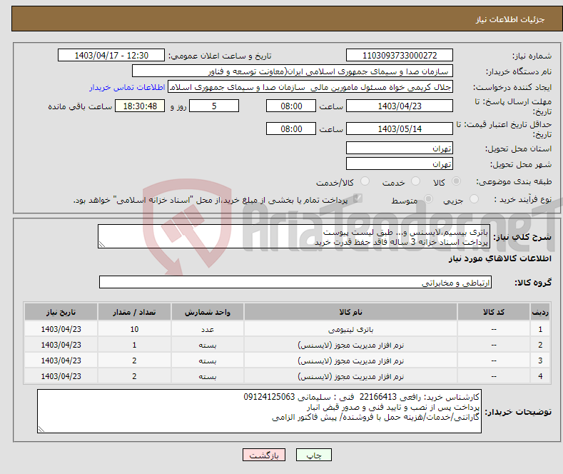Click the delivery province تهران field
The height and width of the screenshot is (474, 563).
(x=400, y=148)
